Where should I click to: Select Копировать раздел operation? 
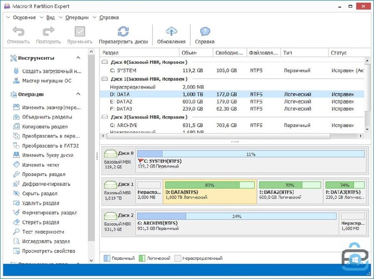(40, 126)
